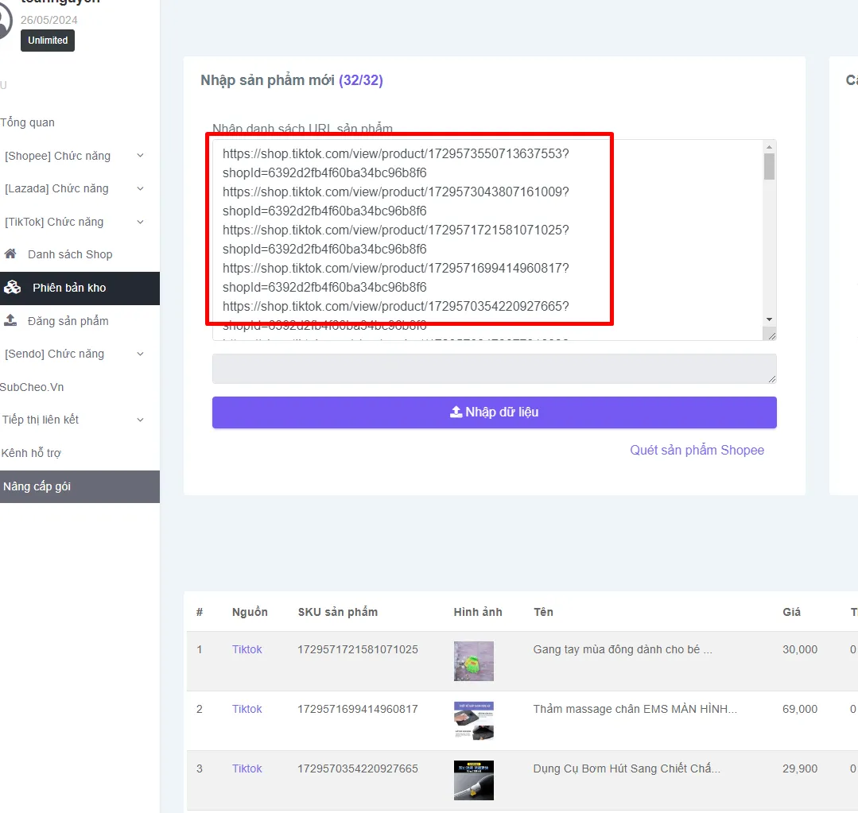Click the Tiktok source link in row 3
Image resolution: width=858 pixels, height=813 pixels.
(x=247, y=768)
